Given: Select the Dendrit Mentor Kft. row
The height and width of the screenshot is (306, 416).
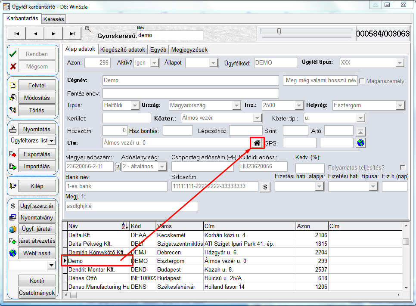Looking at the screenshot, I should pyautogui.click(x=232, y=270).
